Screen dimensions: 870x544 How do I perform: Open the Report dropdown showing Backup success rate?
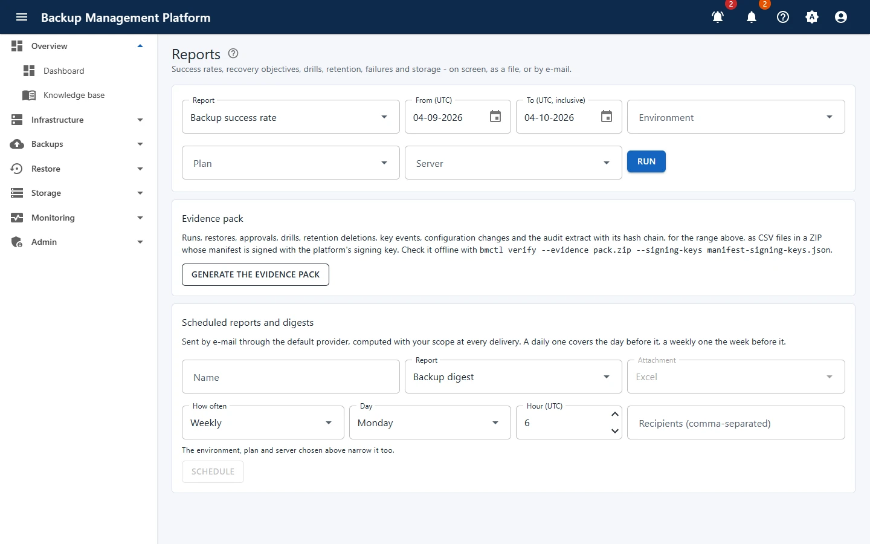click(291, 117)
